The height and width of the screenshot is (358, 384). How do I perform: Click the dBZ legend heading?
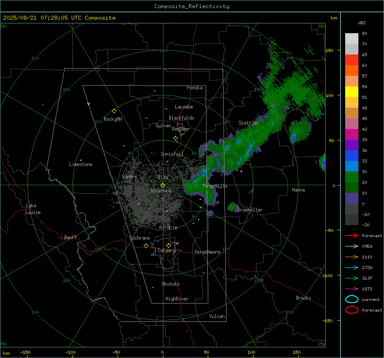click(362, 23)
